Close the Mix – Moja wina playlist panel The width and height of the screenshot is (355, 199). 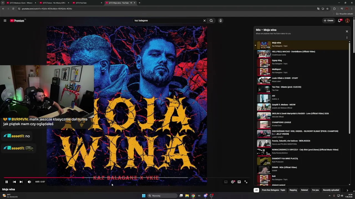click(x=347, y=32)
